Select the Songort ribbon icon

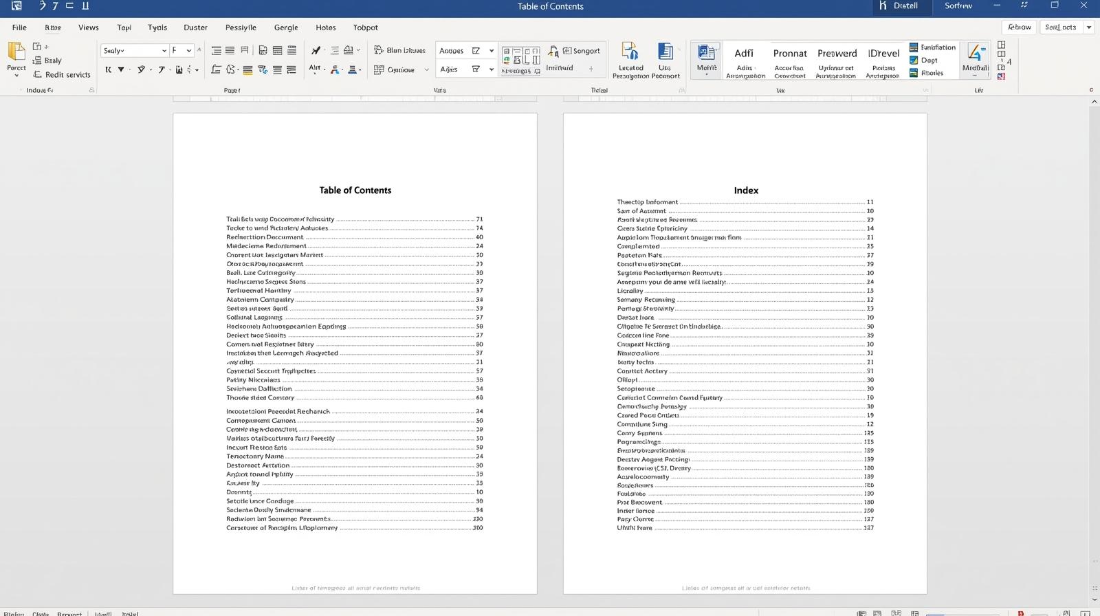[x=581, y=51]
